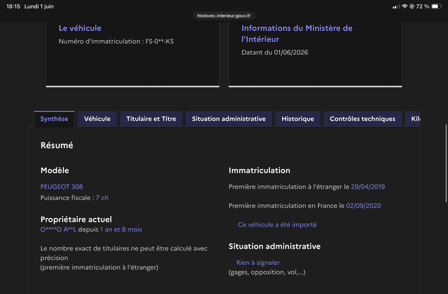Tap the battery level icon
448x294 pixels.
[436, 6]
